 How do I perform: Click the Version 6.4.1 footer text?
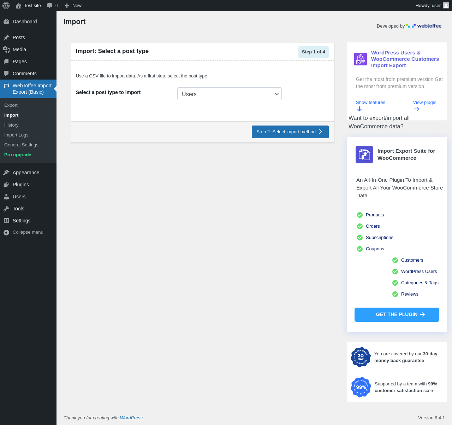432,418
